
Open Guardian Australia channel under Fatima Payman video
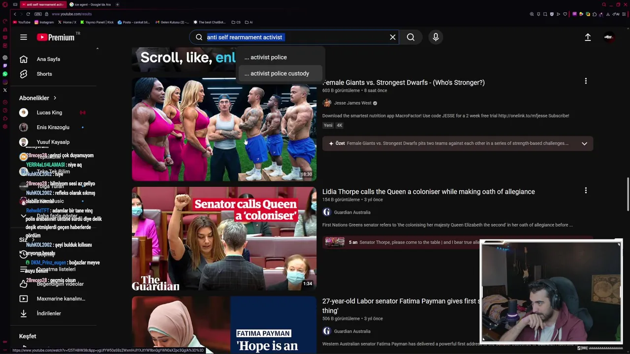click(x=352, y=331)
